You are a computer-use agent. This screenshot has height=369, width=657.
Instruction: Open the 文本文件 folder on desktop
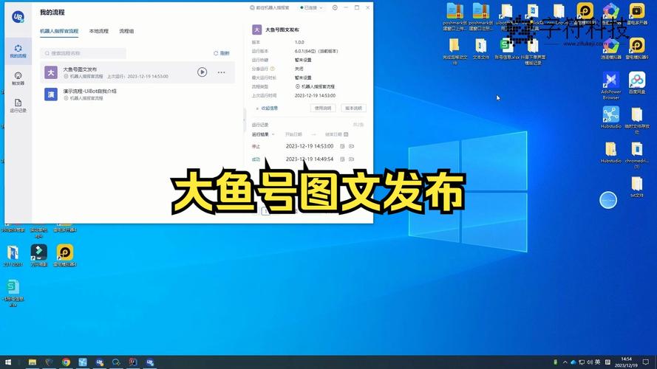(x=480, y=49)
